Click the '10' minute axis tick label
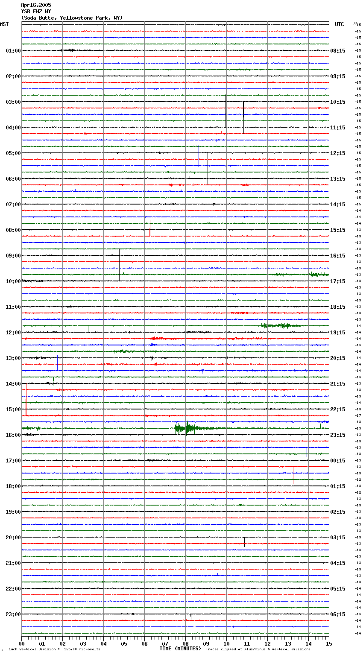 [x=226, y=643]
